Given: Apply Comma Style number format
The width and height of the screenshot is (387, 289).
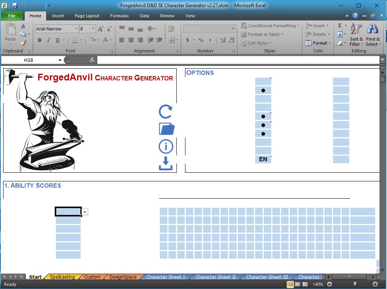Looking at the screenshot, I should tap(210, 40).
